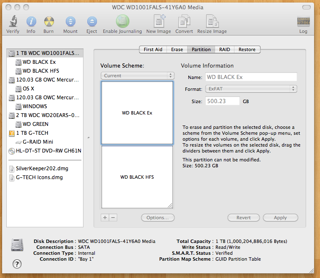Click the Eject toolbar icon

click(x=92, y=21)
